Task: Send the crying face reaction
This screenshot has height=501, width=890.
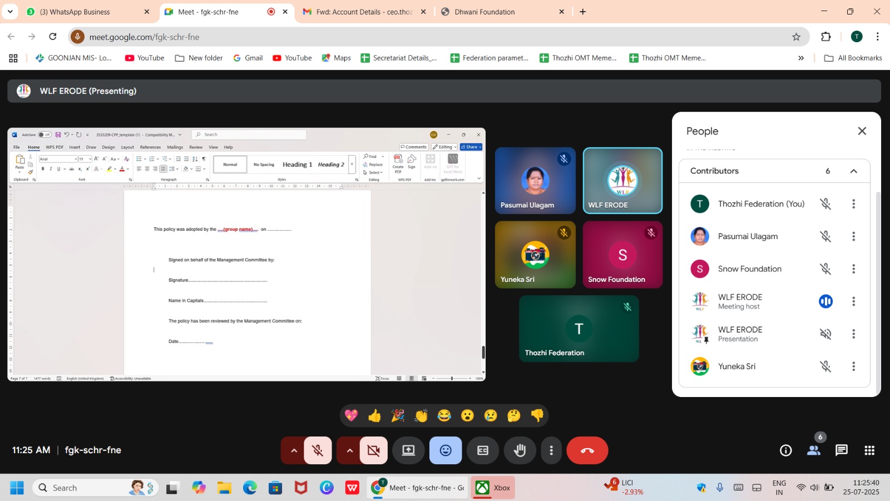Action: pos(491,415)
